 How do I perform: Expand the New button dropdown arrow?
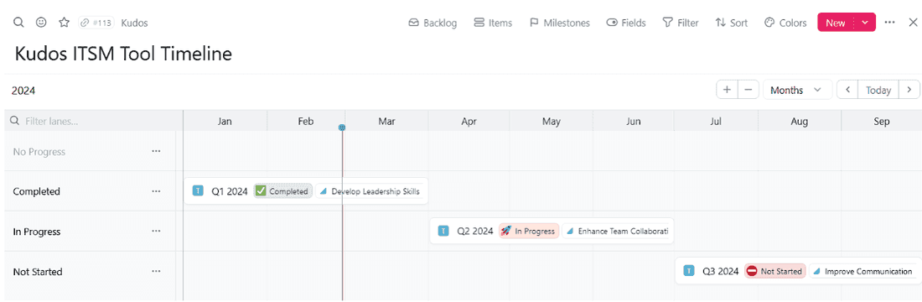pos(865,23)
